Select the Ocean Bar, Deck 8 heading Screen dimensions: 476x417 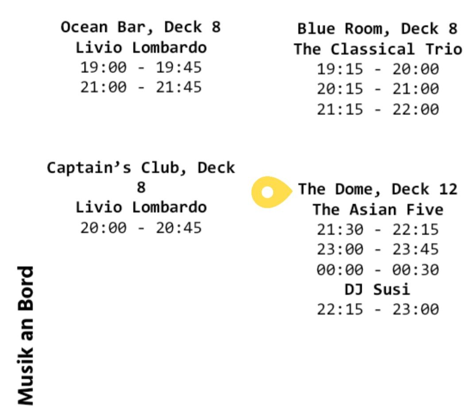pyautogui.click(x=140, y=27)
